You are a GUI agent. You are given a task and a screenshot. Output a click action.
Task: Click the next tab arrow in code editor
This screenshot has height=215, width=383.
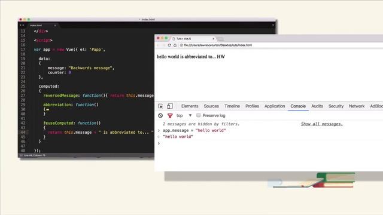[23, 25]
